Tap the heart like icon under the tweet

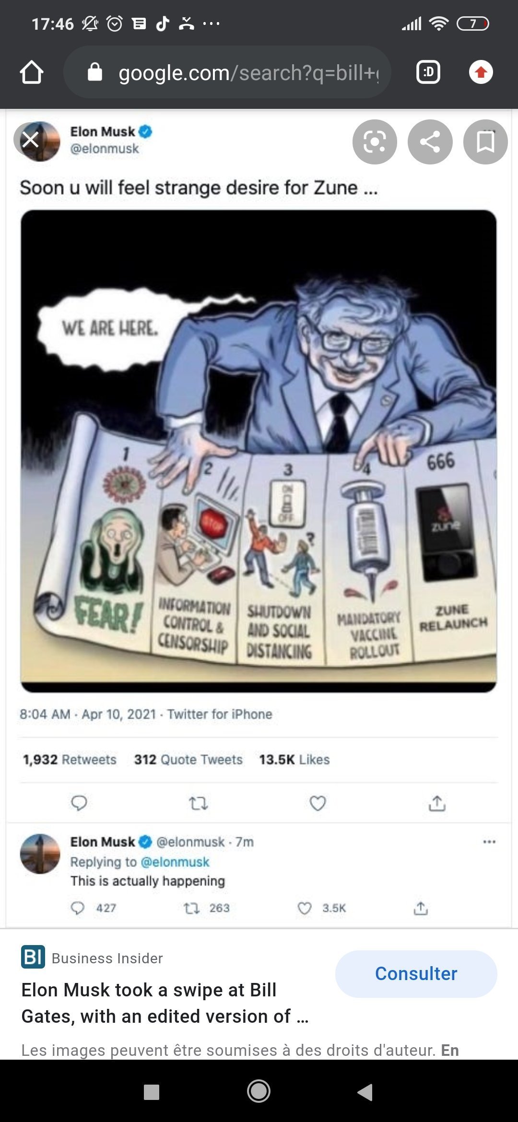coord(318,803)
